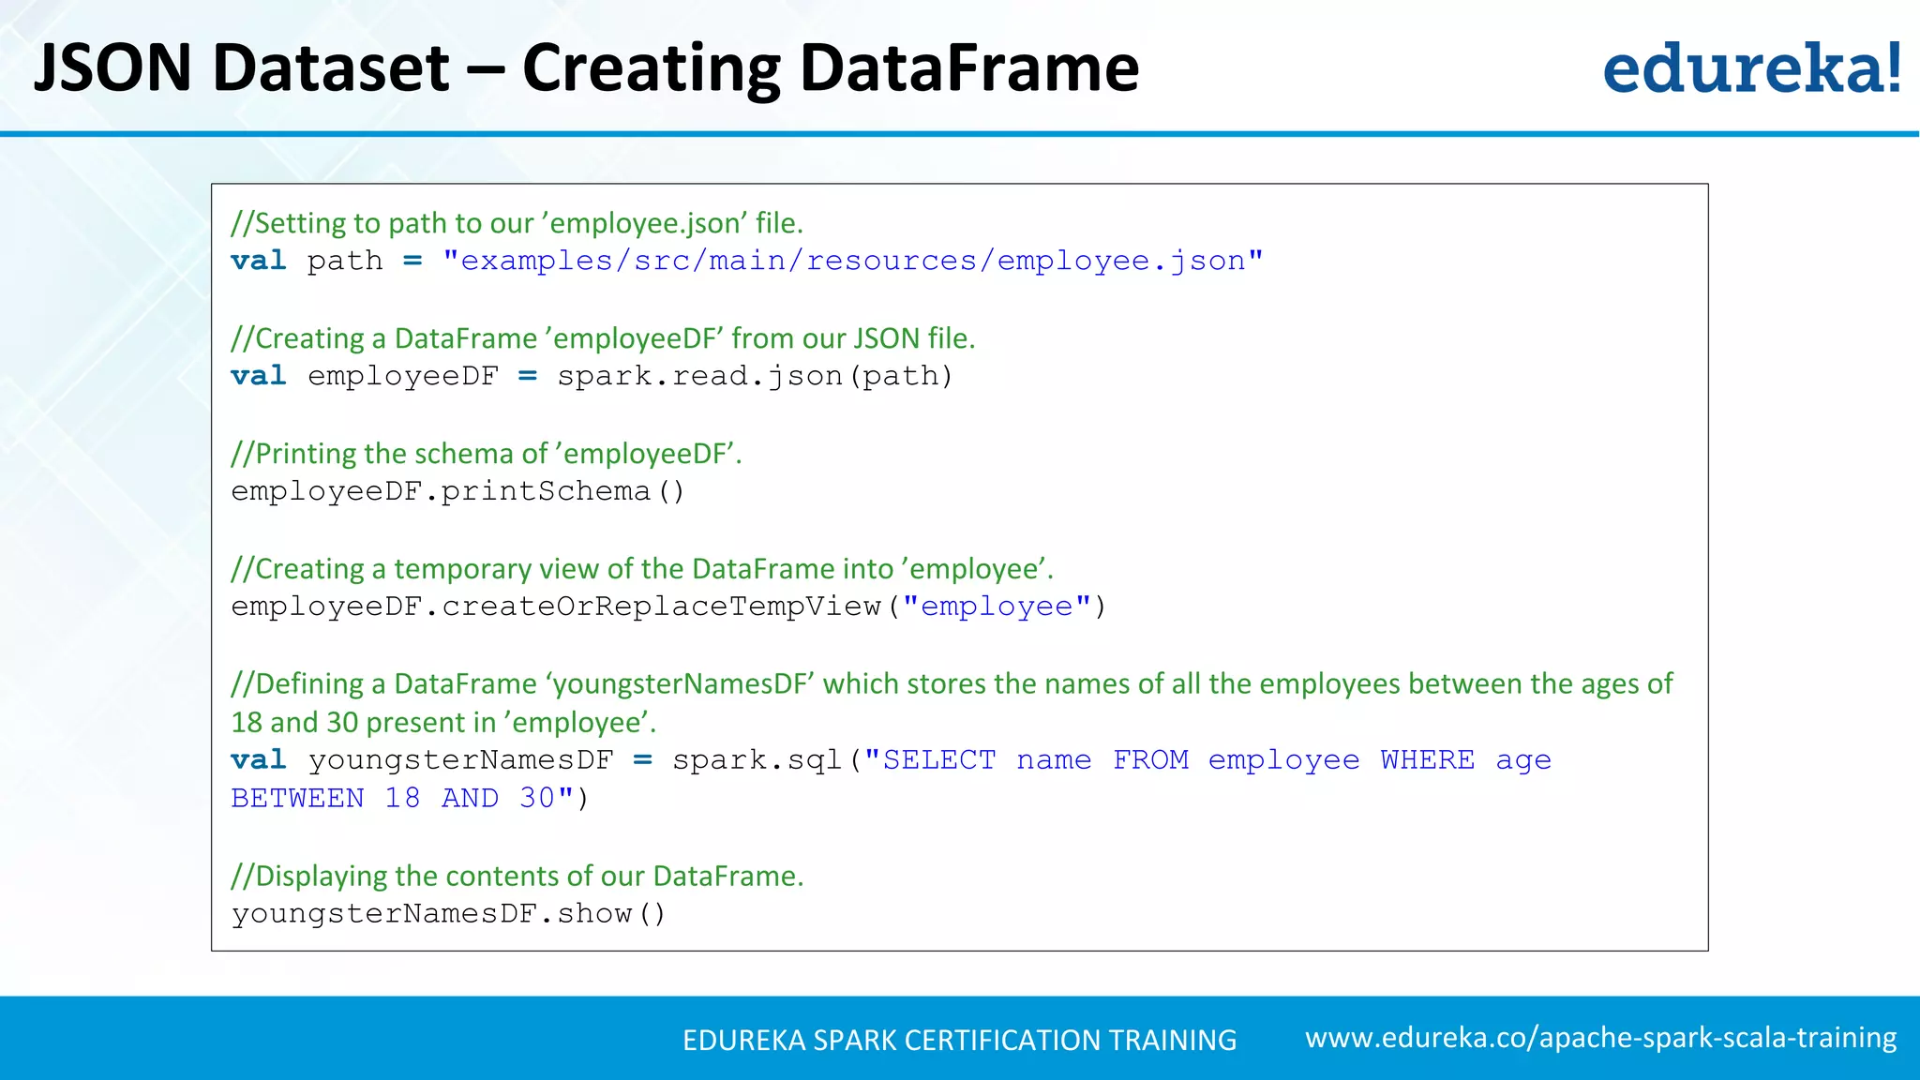Click the createOrReplaceTempView("employee") code line
The image size is (1920, 1080).
668,607
